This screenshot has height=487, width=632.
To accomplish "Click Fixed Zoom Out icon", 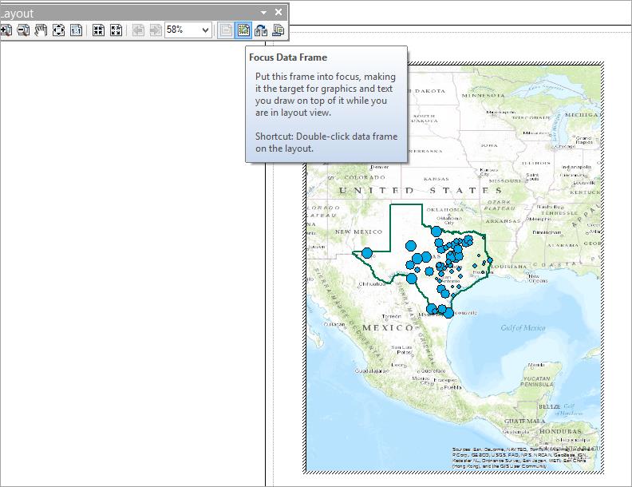I will pyautogui.click(x=116, y=30).
